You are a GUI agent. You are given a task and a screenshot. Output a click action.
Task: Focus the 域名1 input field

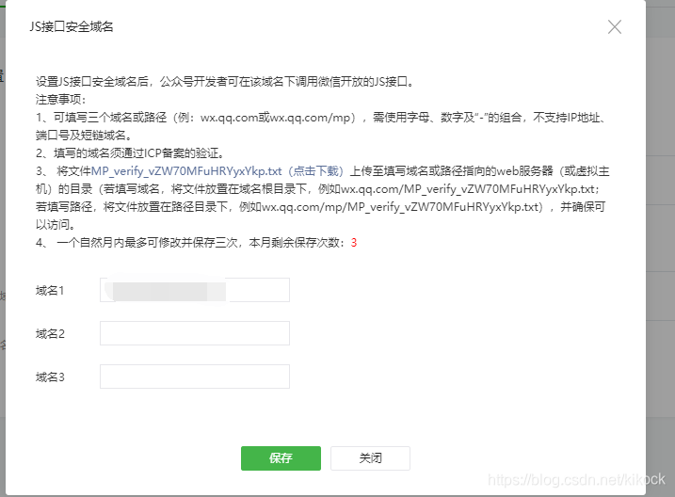pyautogui.click(x=195, y=290)
